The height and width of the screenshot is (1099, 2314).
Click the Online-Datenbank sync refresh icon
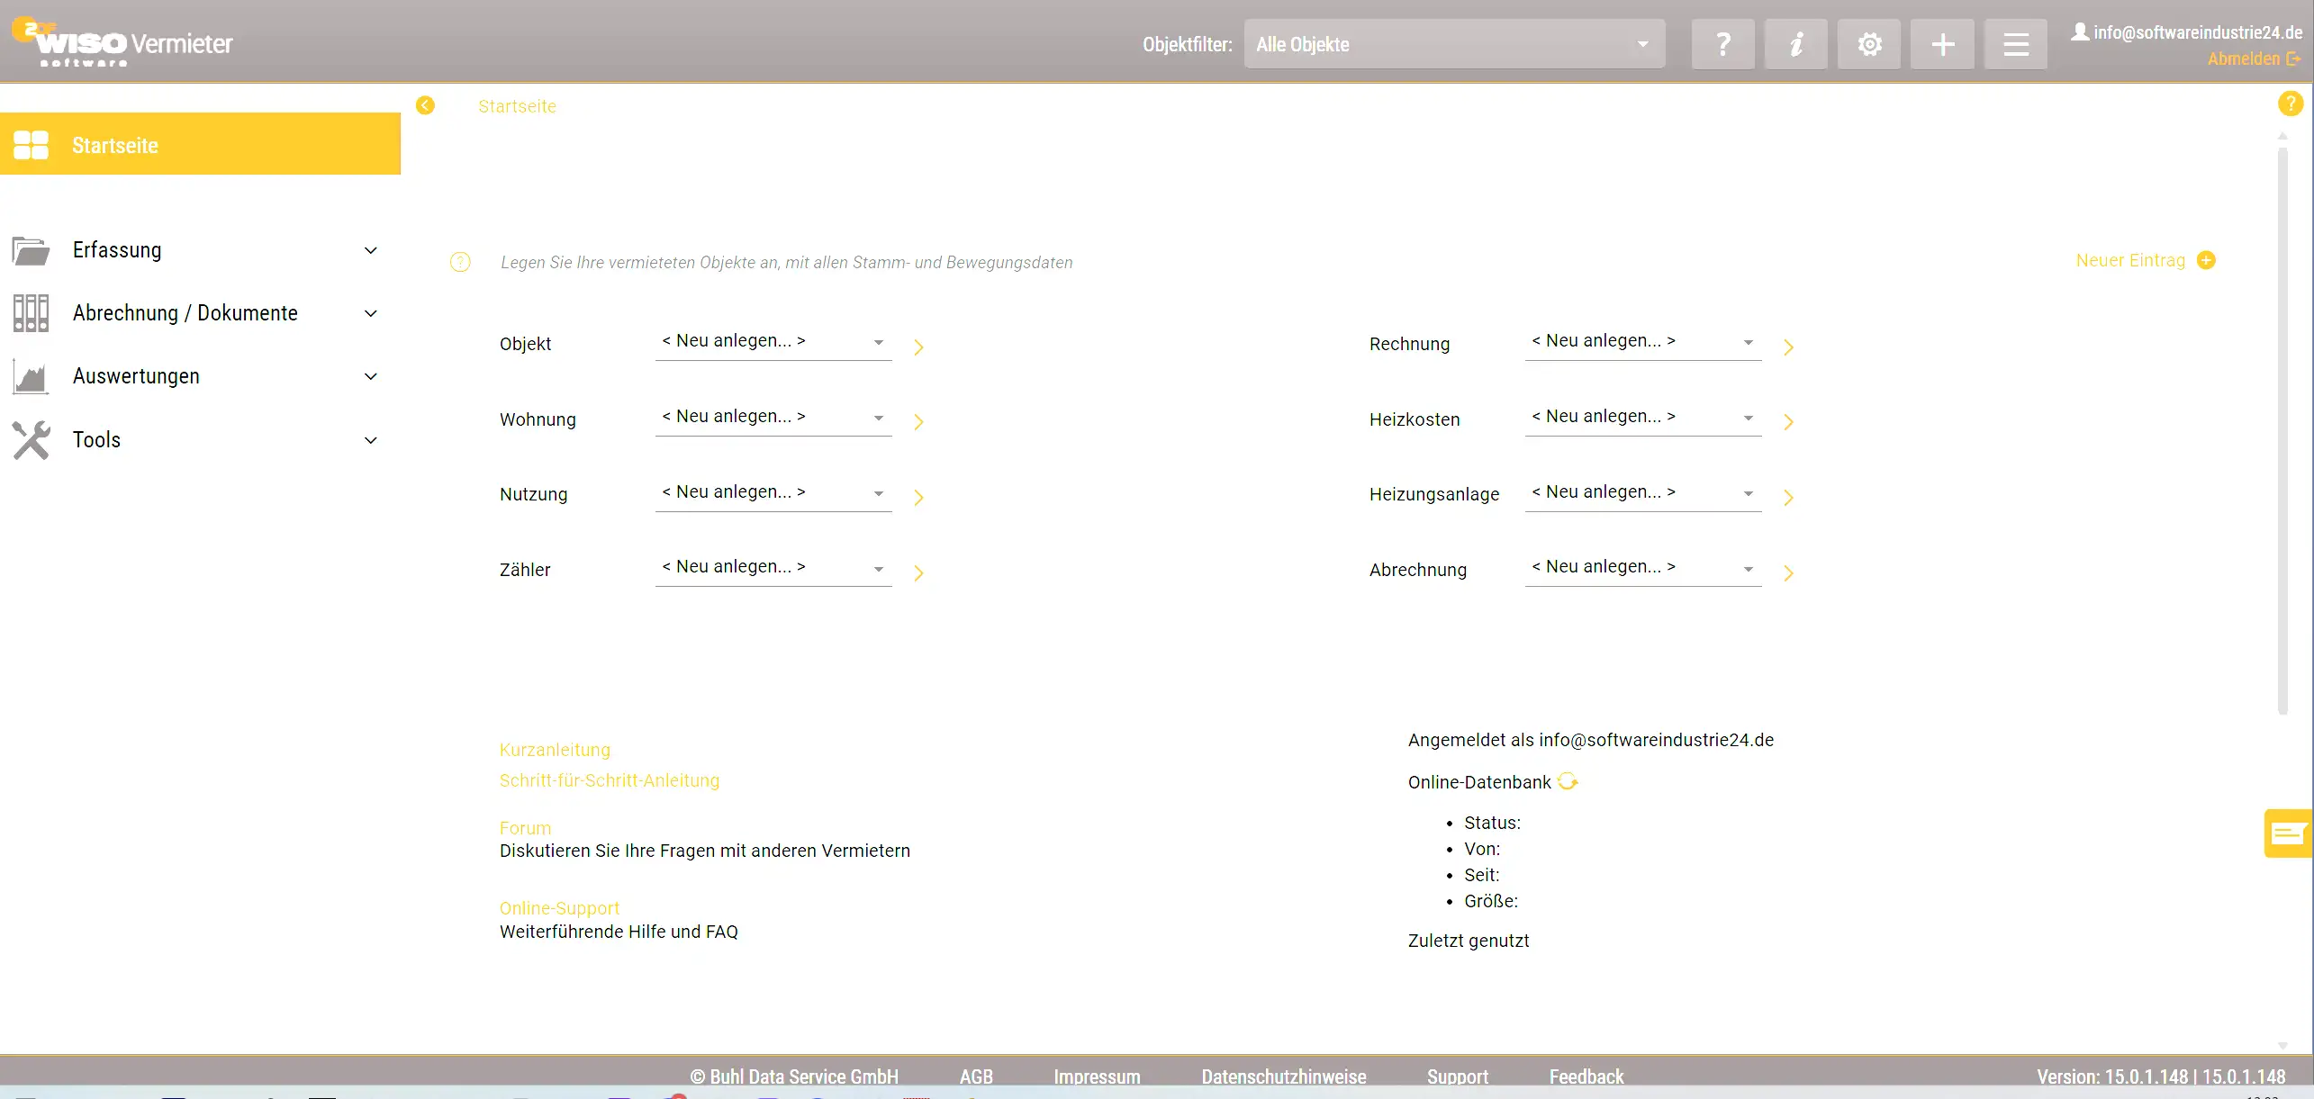click(x=1568, y=781)
